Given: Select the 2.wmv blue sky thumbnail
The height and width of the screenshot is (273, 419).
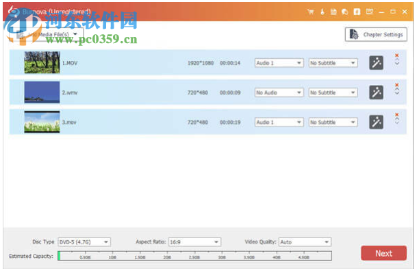Looking at the screenshot, I should click(x=42, y=92).
